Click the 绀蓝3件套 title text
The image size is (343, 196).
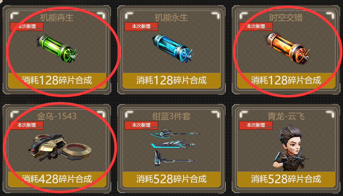click(172, 116)
